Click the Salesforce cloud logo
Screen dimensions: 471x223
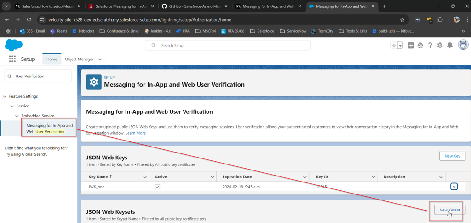pos(13,45)
